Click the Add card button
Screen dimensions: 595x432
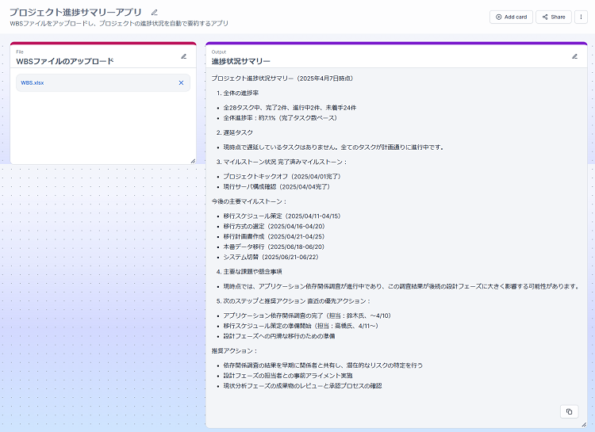511,17
